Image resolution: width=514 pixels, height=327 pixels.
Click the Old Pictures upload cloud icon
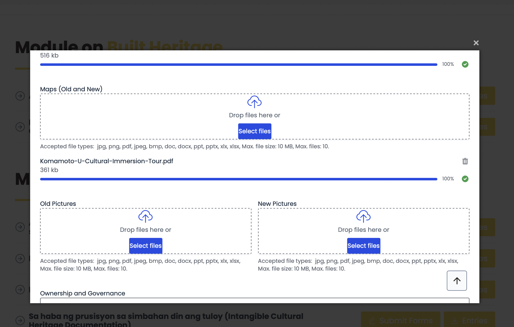coord(146,217)
